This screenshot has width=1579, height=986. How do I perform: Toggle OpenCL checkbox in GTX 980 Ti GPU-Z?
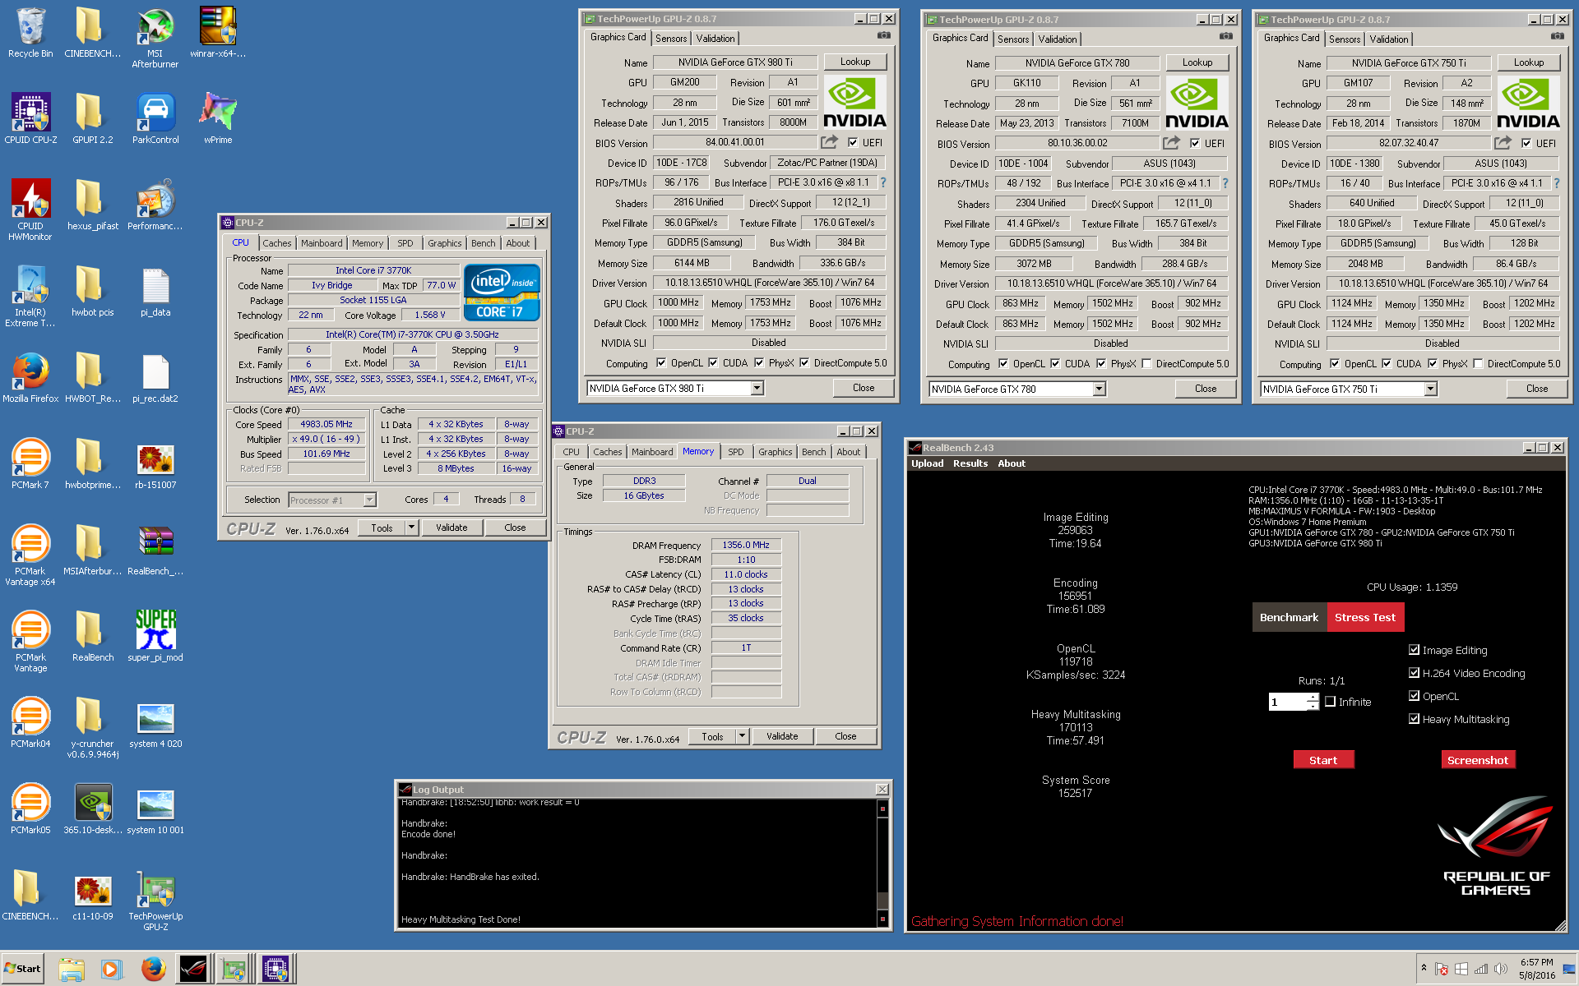click(660, 362)
